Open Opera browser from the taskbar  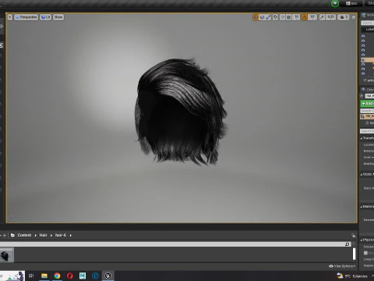point(69,276)
